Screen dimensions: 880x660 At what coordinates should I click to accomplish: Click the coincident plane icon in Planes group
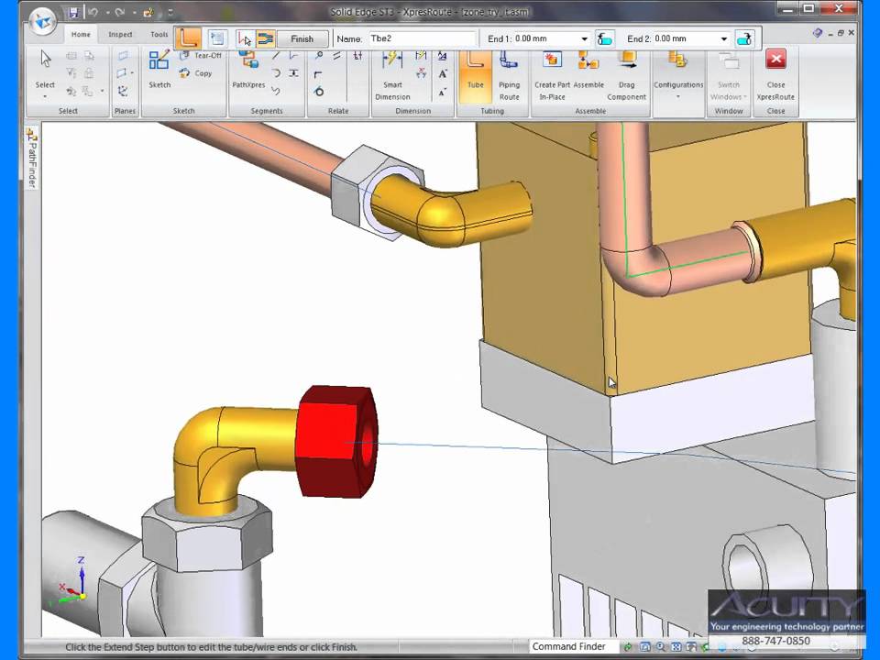(122, 56)
